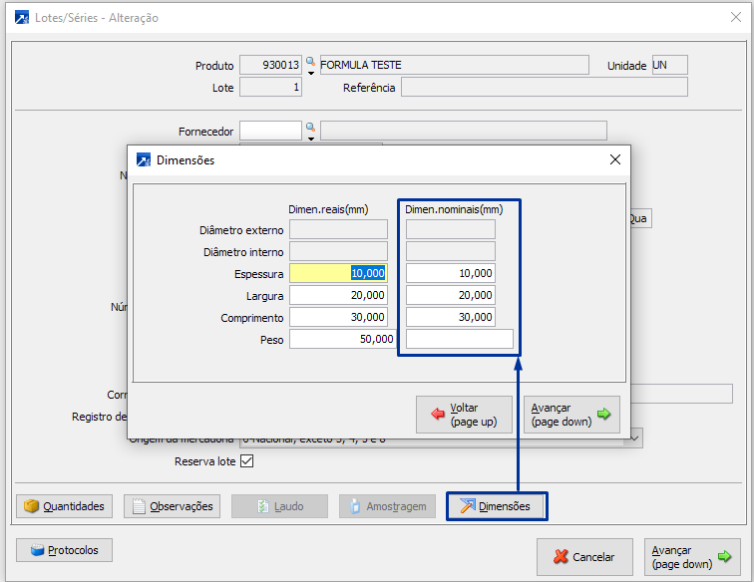Click the Peso real value field
This screenshot has height=582, width=754.
tap(343, 339)
